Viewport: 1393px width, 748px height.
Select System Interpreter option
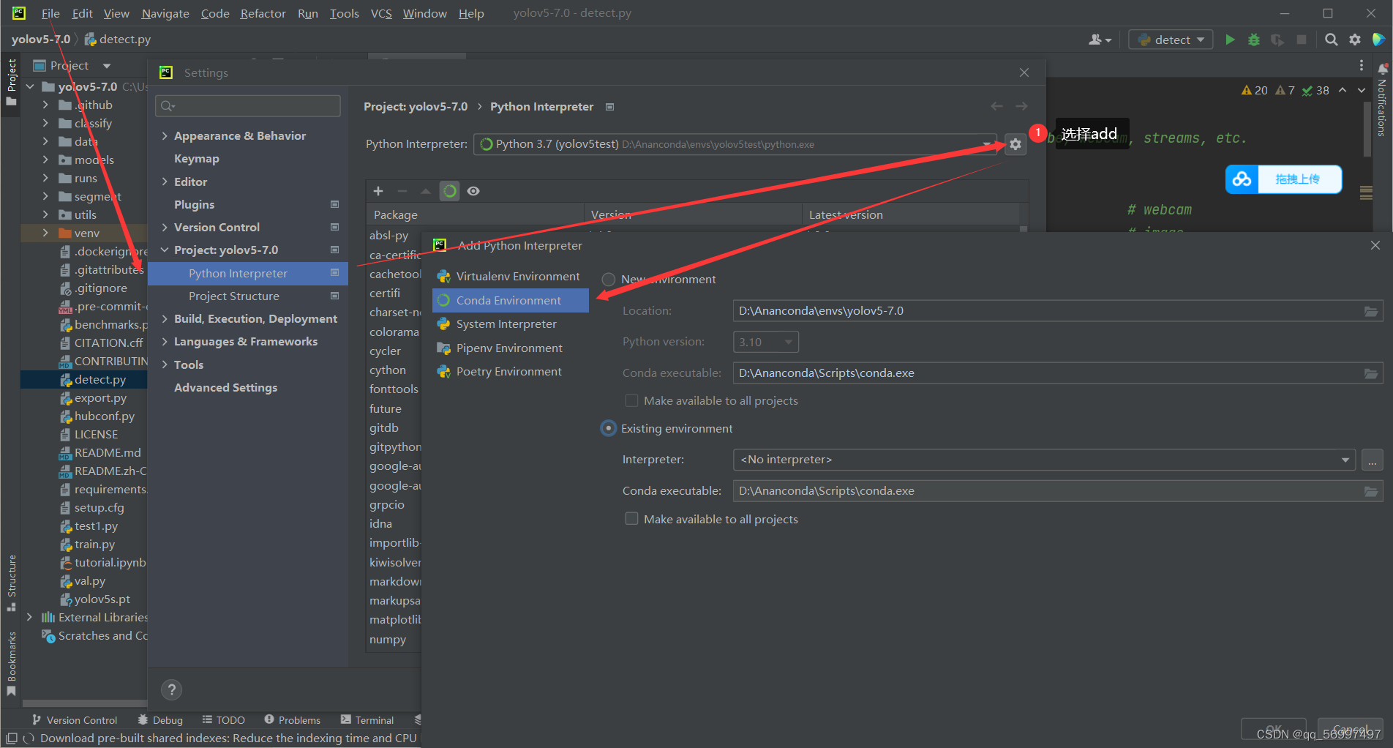pyautogui.click(x=511, y=324)
